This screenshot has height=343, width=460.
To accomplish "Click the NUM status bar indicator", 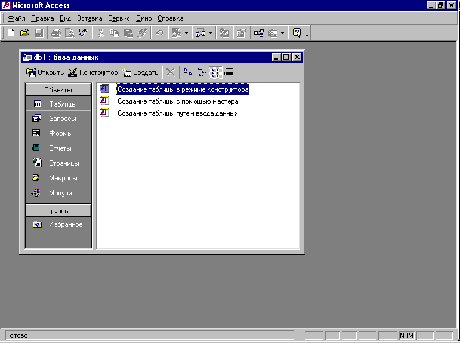I will (x=406, y=336).
